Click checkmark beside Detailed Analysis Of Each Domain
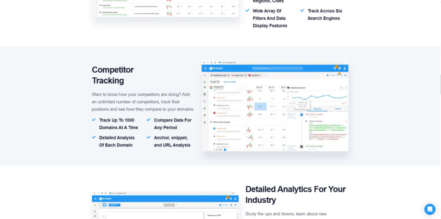441x219 pixels. click(x=94, y=137)
